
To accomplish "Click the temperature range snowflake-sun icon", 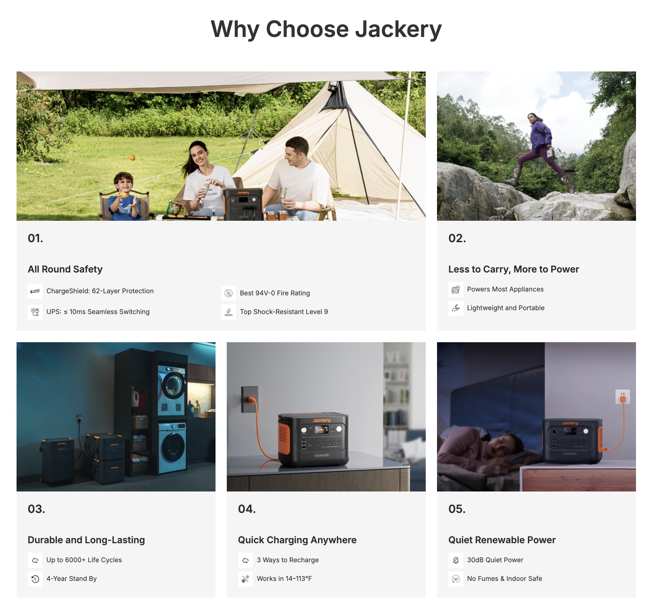I will tap(245, 579).
